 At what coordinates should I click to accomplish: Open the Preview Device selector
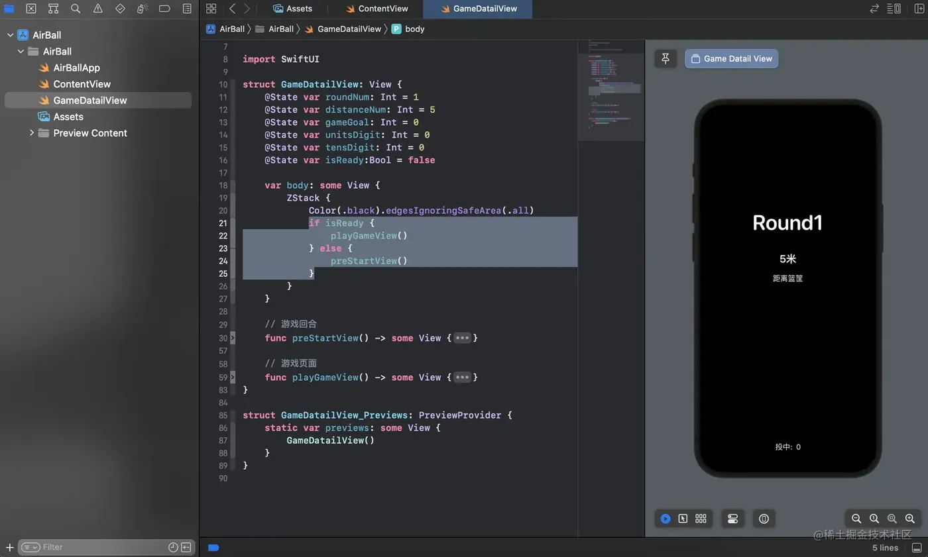[764, 519]
